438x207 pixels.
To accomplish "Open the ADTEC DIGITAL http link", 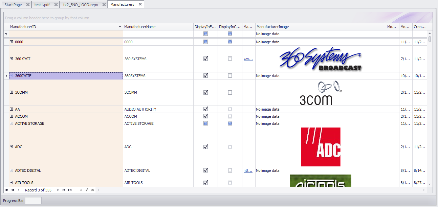I will (248, 170).
